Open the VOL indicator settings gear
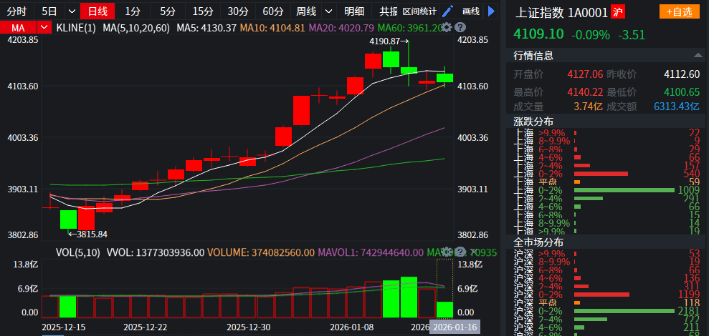 coord(447,252)
